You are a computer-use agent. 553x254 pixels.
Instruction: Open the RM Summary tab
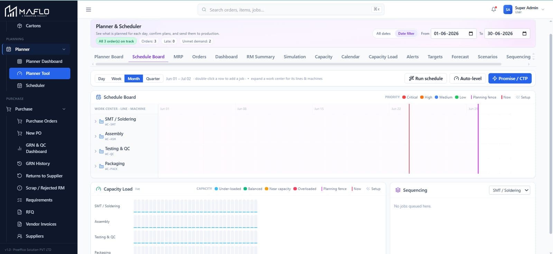pyautogui.click(x=261, y=57)
